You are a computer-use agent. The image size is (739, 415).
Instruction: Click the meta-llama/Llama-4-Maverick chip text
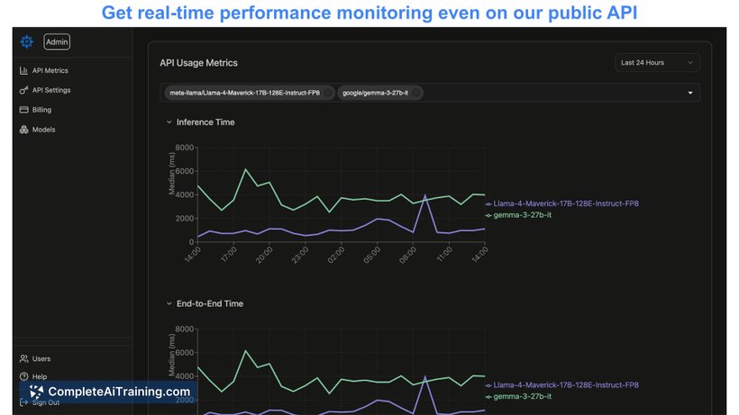[x=244, y=93]
